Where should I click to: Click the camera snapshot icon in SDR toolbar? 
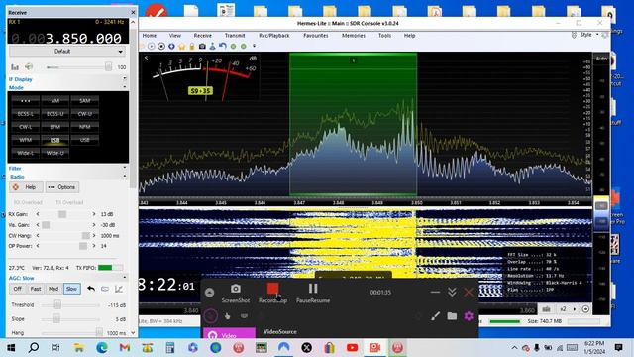[202, 47]
